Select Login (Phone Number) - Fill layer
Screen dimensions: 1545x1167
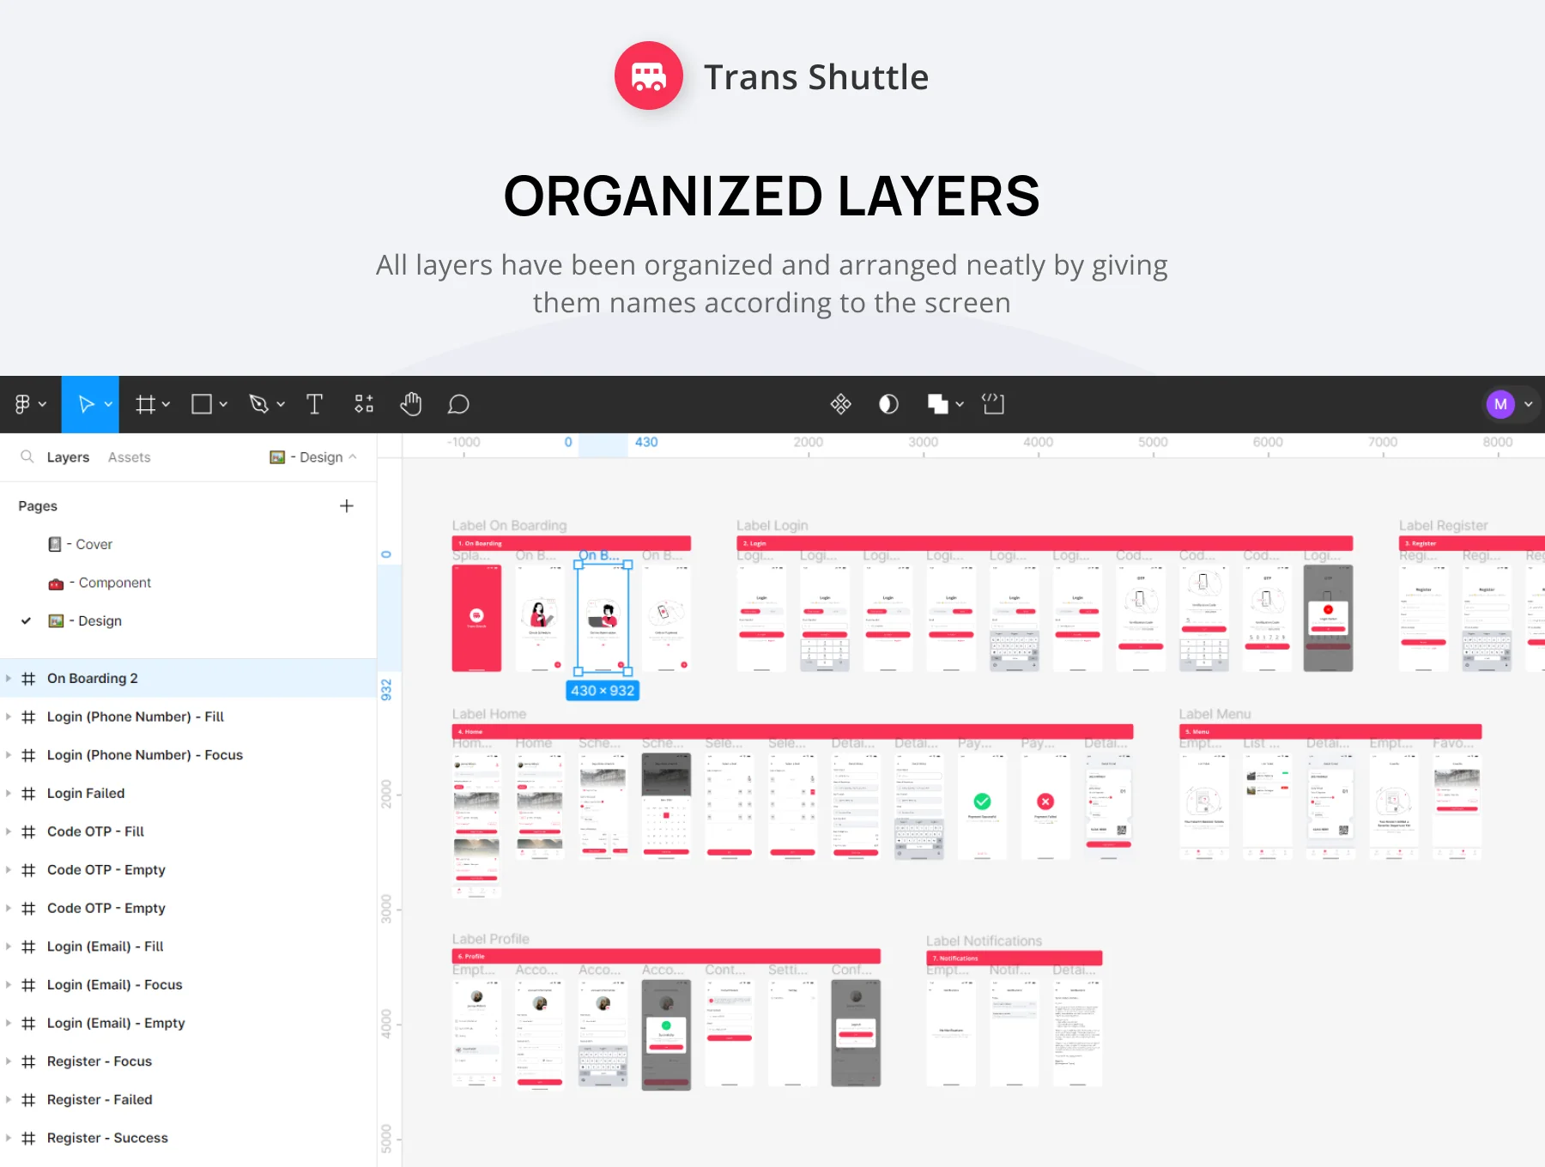click(x=188, y=717)
